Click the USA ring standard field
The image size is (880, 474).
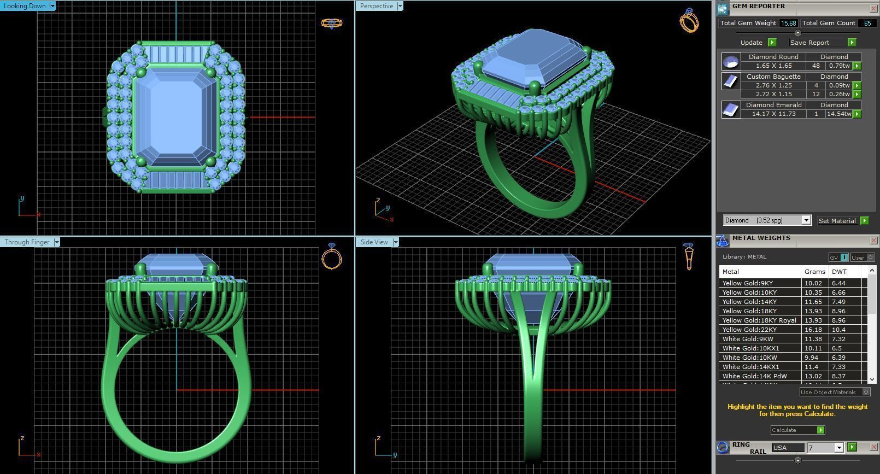[788, 448]
